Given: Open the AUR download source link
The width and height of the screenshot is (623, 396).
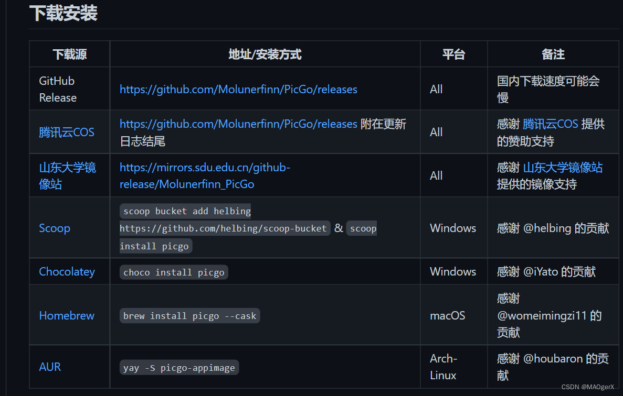Looking at the screenshot, I should point(50,367).
